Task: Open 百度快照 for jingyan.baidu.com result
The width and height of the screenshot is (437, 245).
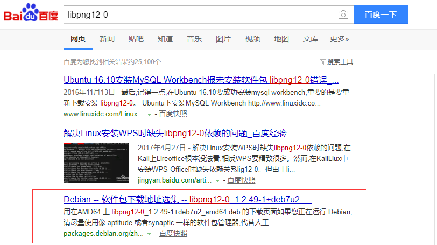Action: pos(241,180)
